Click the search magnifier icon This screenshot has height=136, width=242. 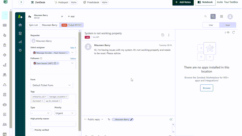coord(205,16)
